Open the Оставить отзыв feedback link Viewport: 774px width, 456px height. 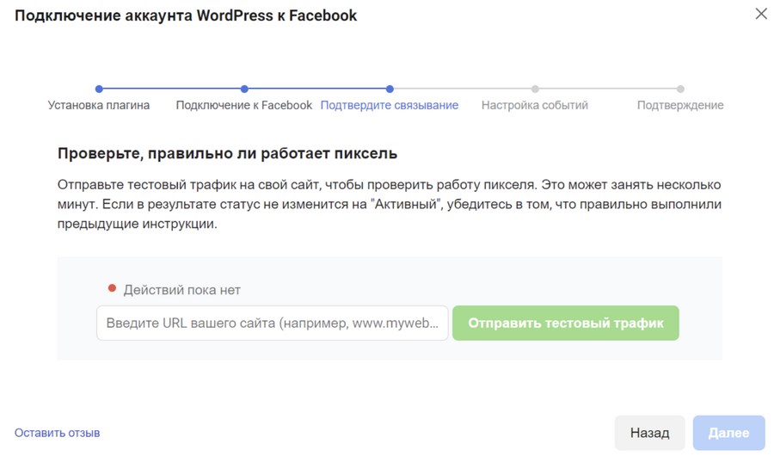pyautogui.click(x=57, y=433)
